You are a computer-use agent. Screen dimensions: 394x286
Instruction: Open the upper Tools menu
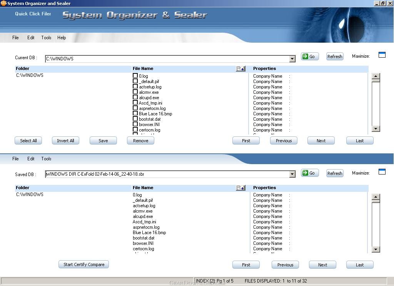(46, 38)
